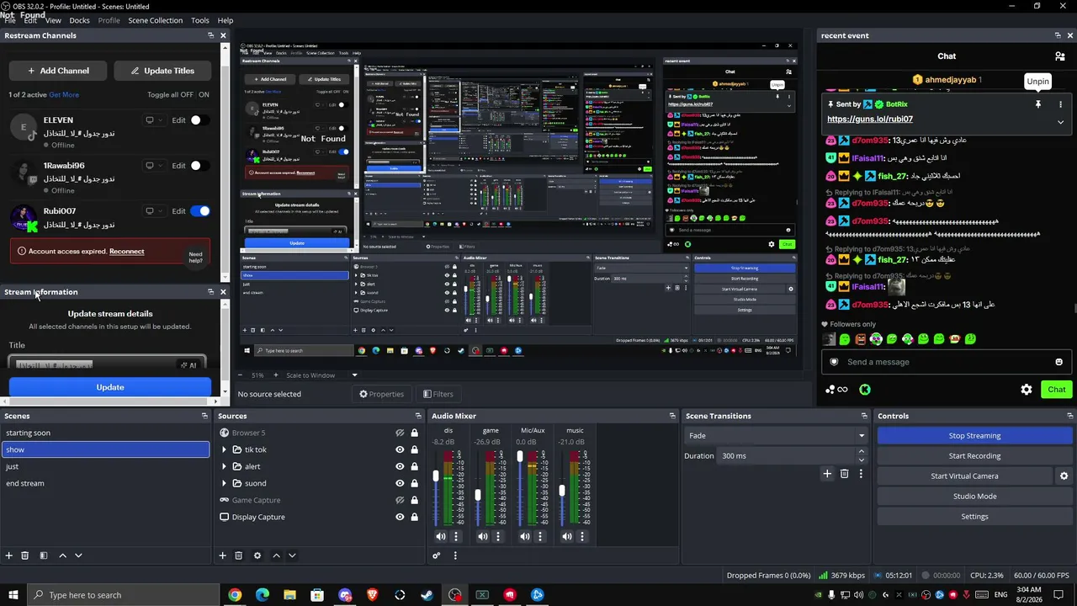
Task: Remove the selected source using the trash icon
Action: click(239, 555)
